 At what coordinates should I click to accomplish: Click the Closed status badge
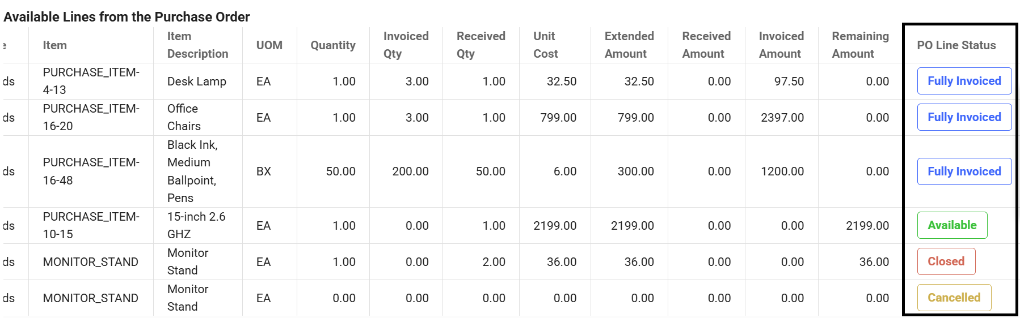[x=946, y=261]
